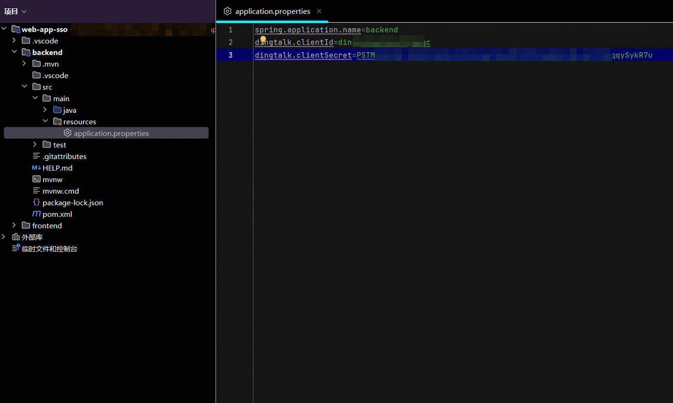
Task: Click the 外部库 library icon
Action: coord(16,237)
